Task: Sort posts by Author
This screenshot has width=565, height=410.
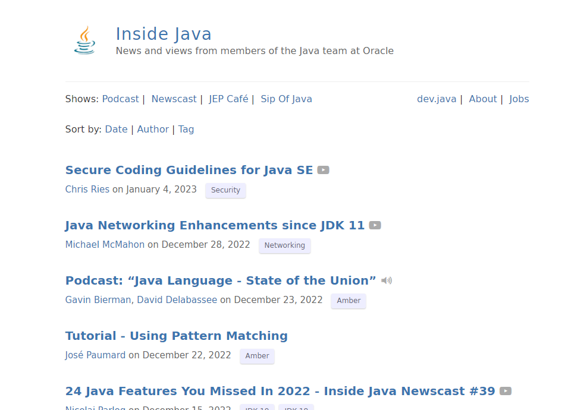Action: click(153, 129)
